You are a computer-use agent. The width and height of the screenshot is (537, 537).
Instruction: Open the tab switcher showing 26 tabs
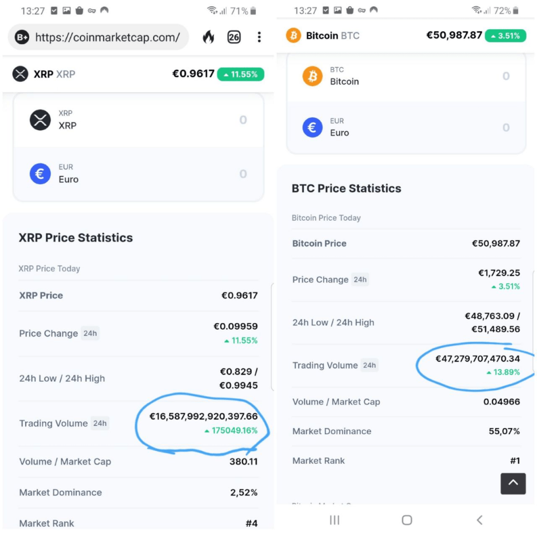234,37
